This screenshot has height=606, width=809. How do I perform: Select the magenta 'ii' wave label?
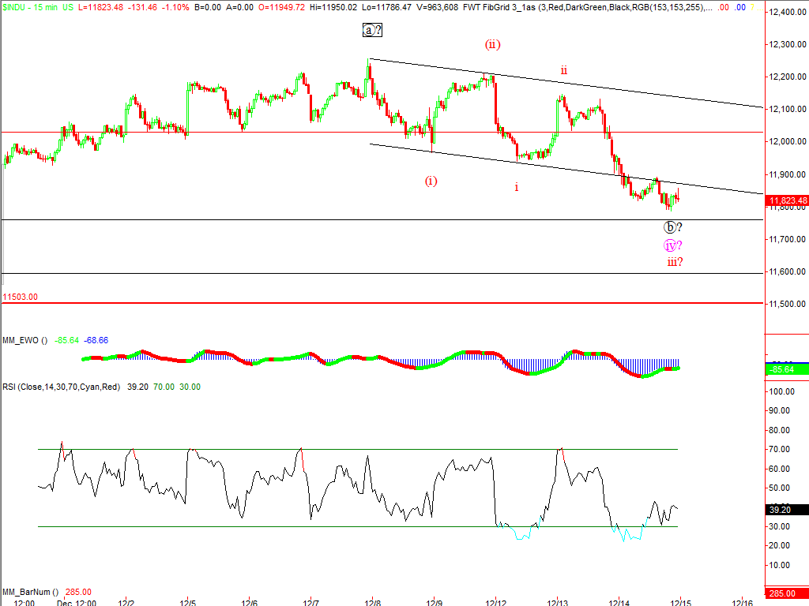click(563, 70)
